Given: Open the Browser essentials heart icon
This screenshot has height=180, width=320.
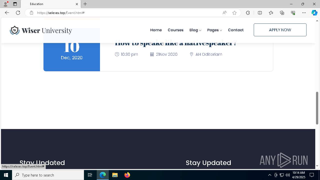Looking at the screenshot, I should click(293, 13).
